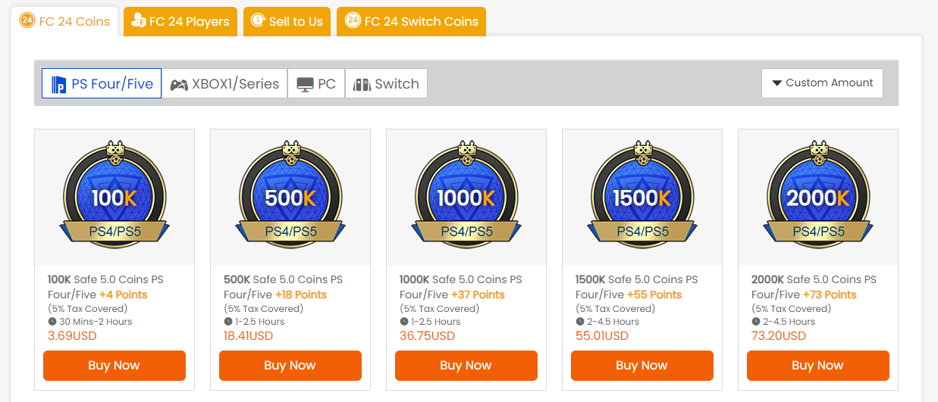Click the FC 24 Coins tab
Image resolution: width=938 pixels, height=402 pixels.
click(64, 21)
